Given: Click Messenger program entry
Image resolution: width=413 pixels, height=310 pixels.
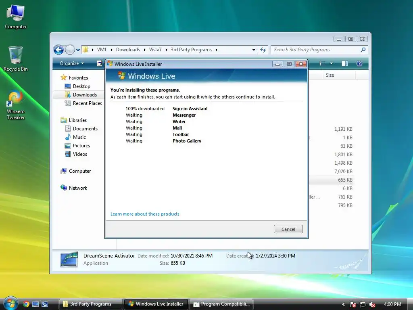Looking at the screenshot, I should (x=184, y=115).
